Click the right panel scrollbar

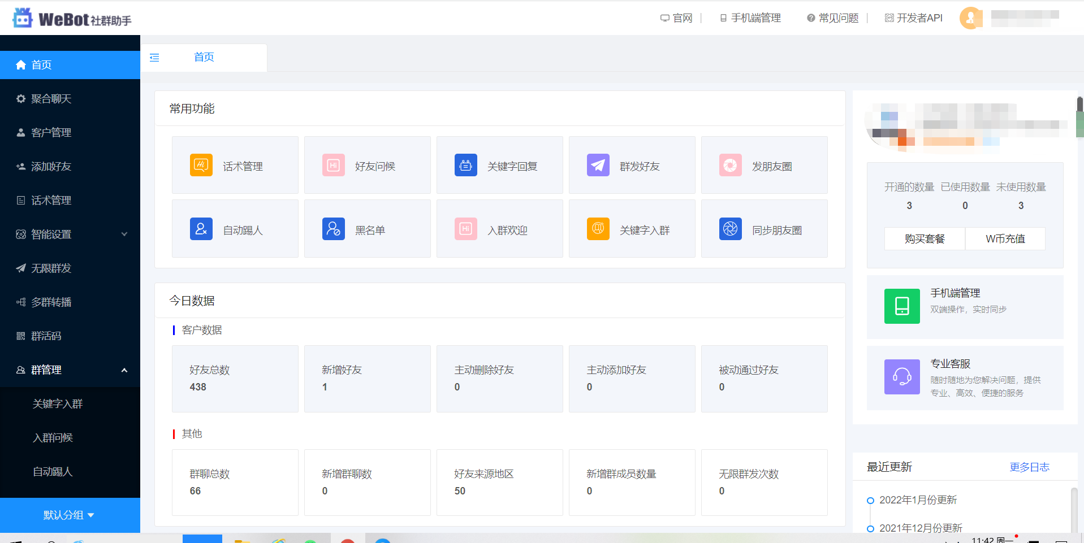1080,117
